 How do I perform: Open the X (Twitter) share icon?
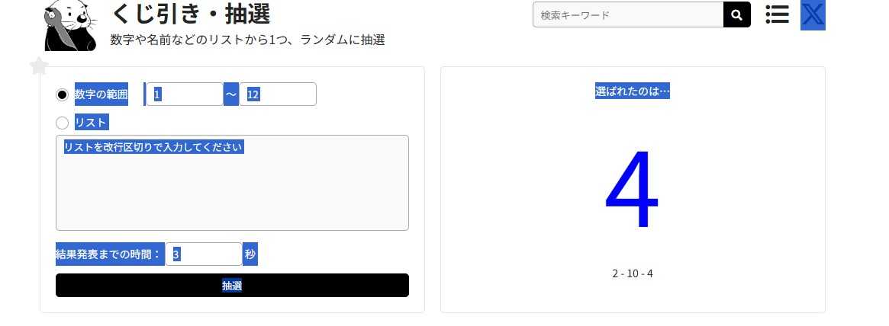coord(813,15)
